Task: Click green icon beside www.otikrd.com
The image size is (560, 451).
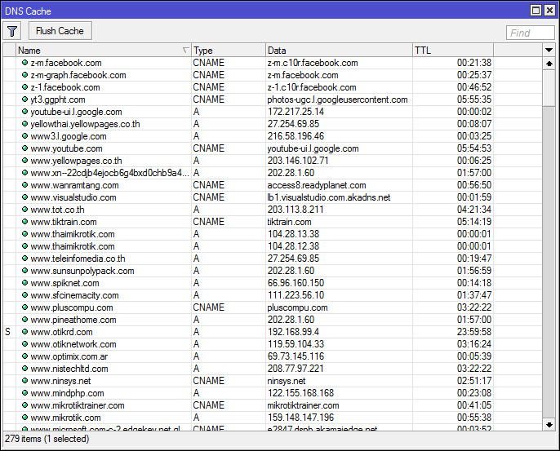Action: point(24,332)
